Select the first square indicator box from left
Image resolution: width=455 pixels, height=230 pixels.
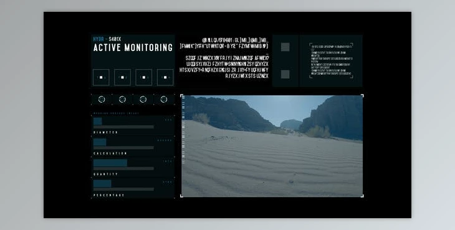101,77
